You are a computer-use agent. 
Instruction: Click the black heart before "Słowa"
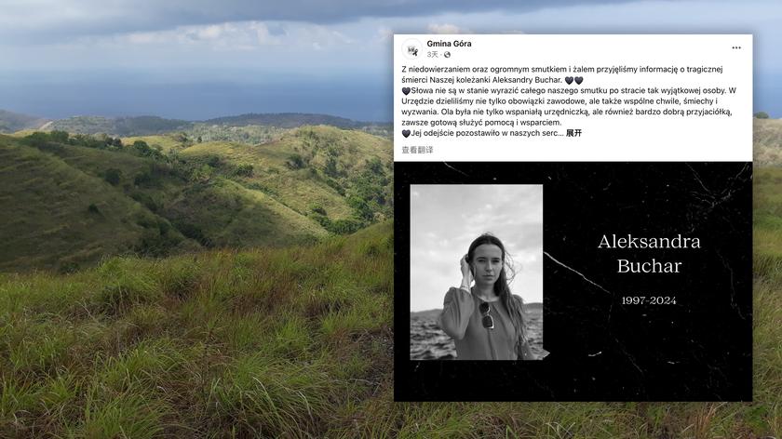pyautogui.click(x=406, y=91)
